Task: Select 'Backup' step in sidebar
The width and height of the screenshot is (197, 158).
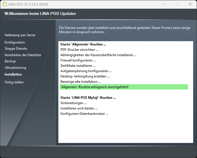Action: pos(10,61)
